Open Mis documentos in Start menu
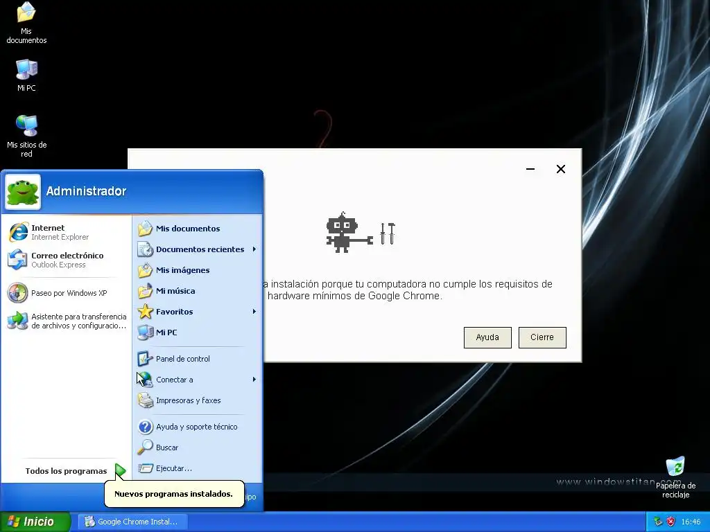Screen dimensions: 710x532 point(198,229)
